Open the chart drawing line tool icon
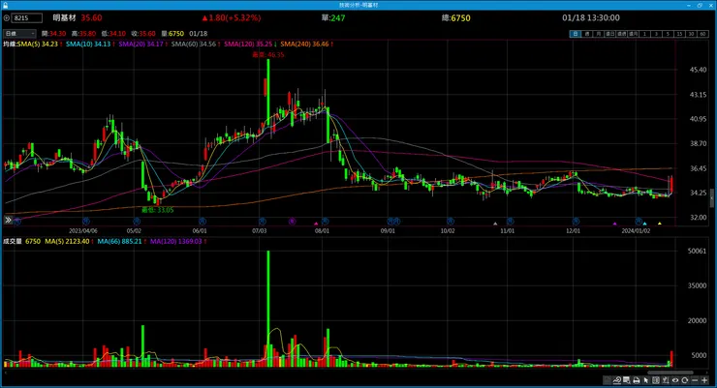 tap(617, 380)
